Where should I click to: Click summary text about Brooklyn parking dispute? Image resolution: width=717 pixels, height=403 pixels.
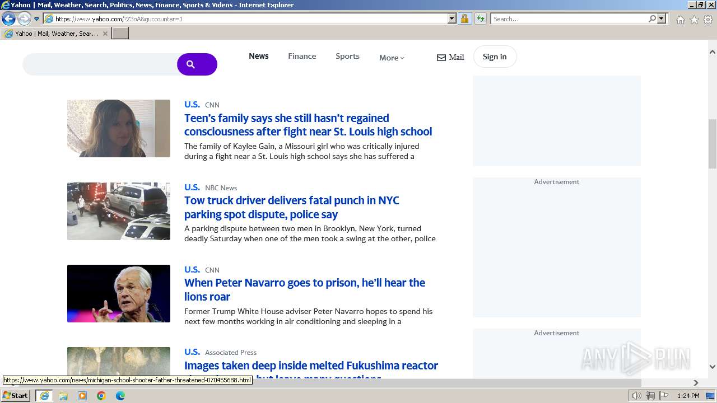[310, 233]
